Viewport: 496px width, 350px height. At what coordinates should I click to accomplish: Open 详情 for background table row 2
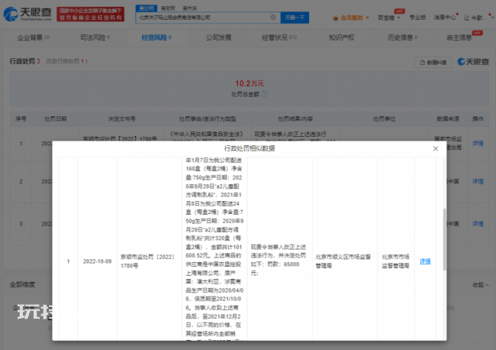tap(478, 181)
